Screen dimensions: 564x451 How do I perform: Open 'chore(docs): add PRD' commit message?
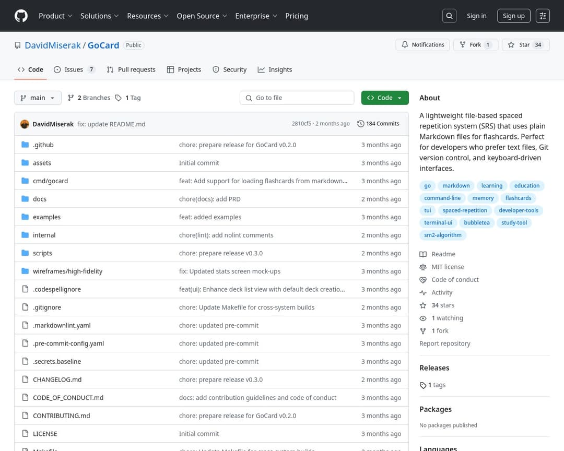[x=210, y=199]
